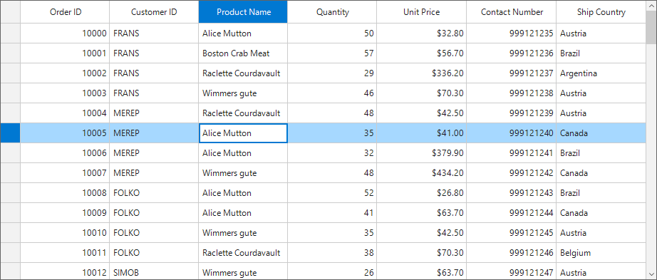The height and width of the screenshot is (280, 657).
Task: Click the focused Alice Mutton cell, order 10005
Action: 243,133
